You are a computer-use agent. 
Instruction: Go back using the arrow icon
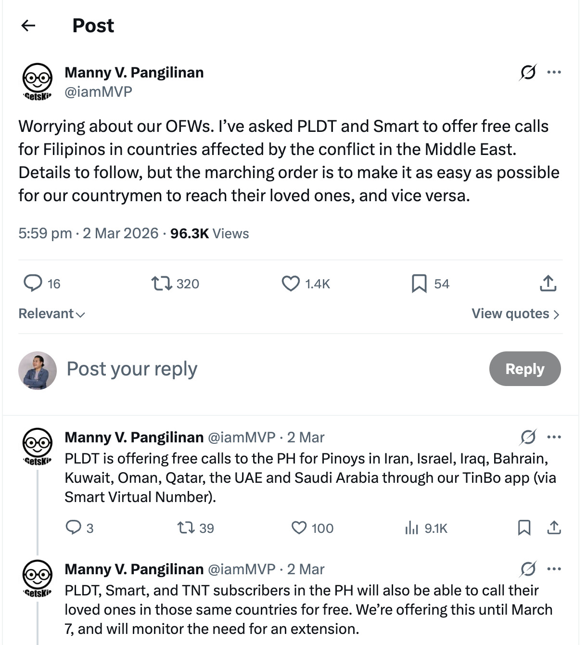(x=28, y=26)
